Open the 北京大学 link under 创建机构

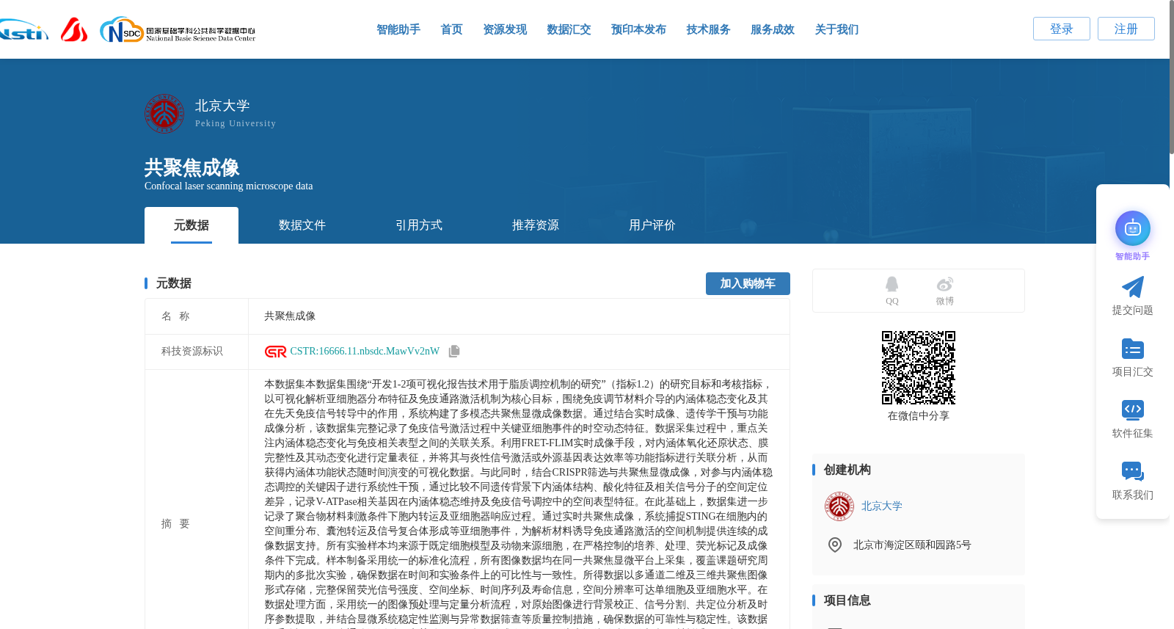coord(881,506)
